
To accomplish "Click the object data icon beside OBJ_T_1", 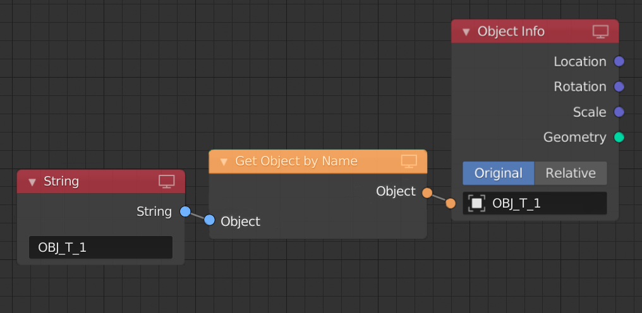I will [x=476, y=203].
